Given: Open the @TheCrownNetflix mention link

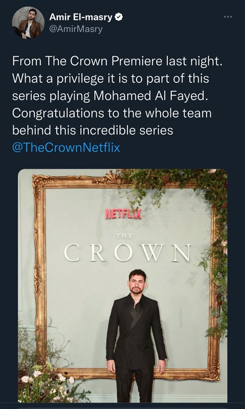Looking at the screenshot, I should tap(66, 148).
